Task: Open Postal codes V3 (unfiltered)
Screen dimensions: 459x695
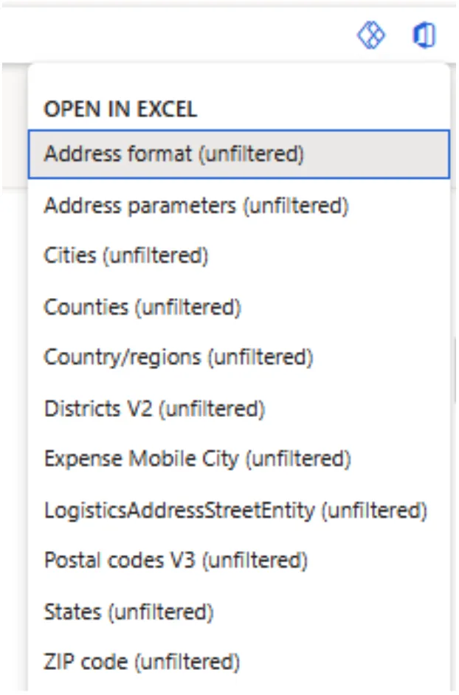Action: coord(176,561)
